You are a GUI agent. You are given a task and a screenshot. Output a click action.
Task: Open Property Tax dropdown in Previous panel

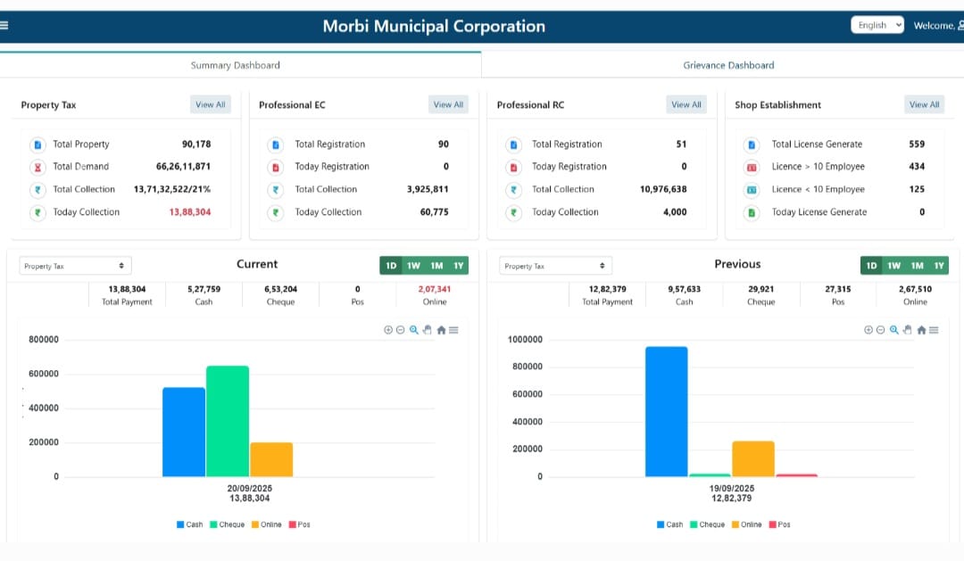tap(555, 266)
